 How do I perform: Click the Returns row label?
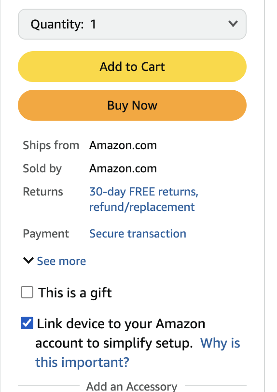[43, 192]
